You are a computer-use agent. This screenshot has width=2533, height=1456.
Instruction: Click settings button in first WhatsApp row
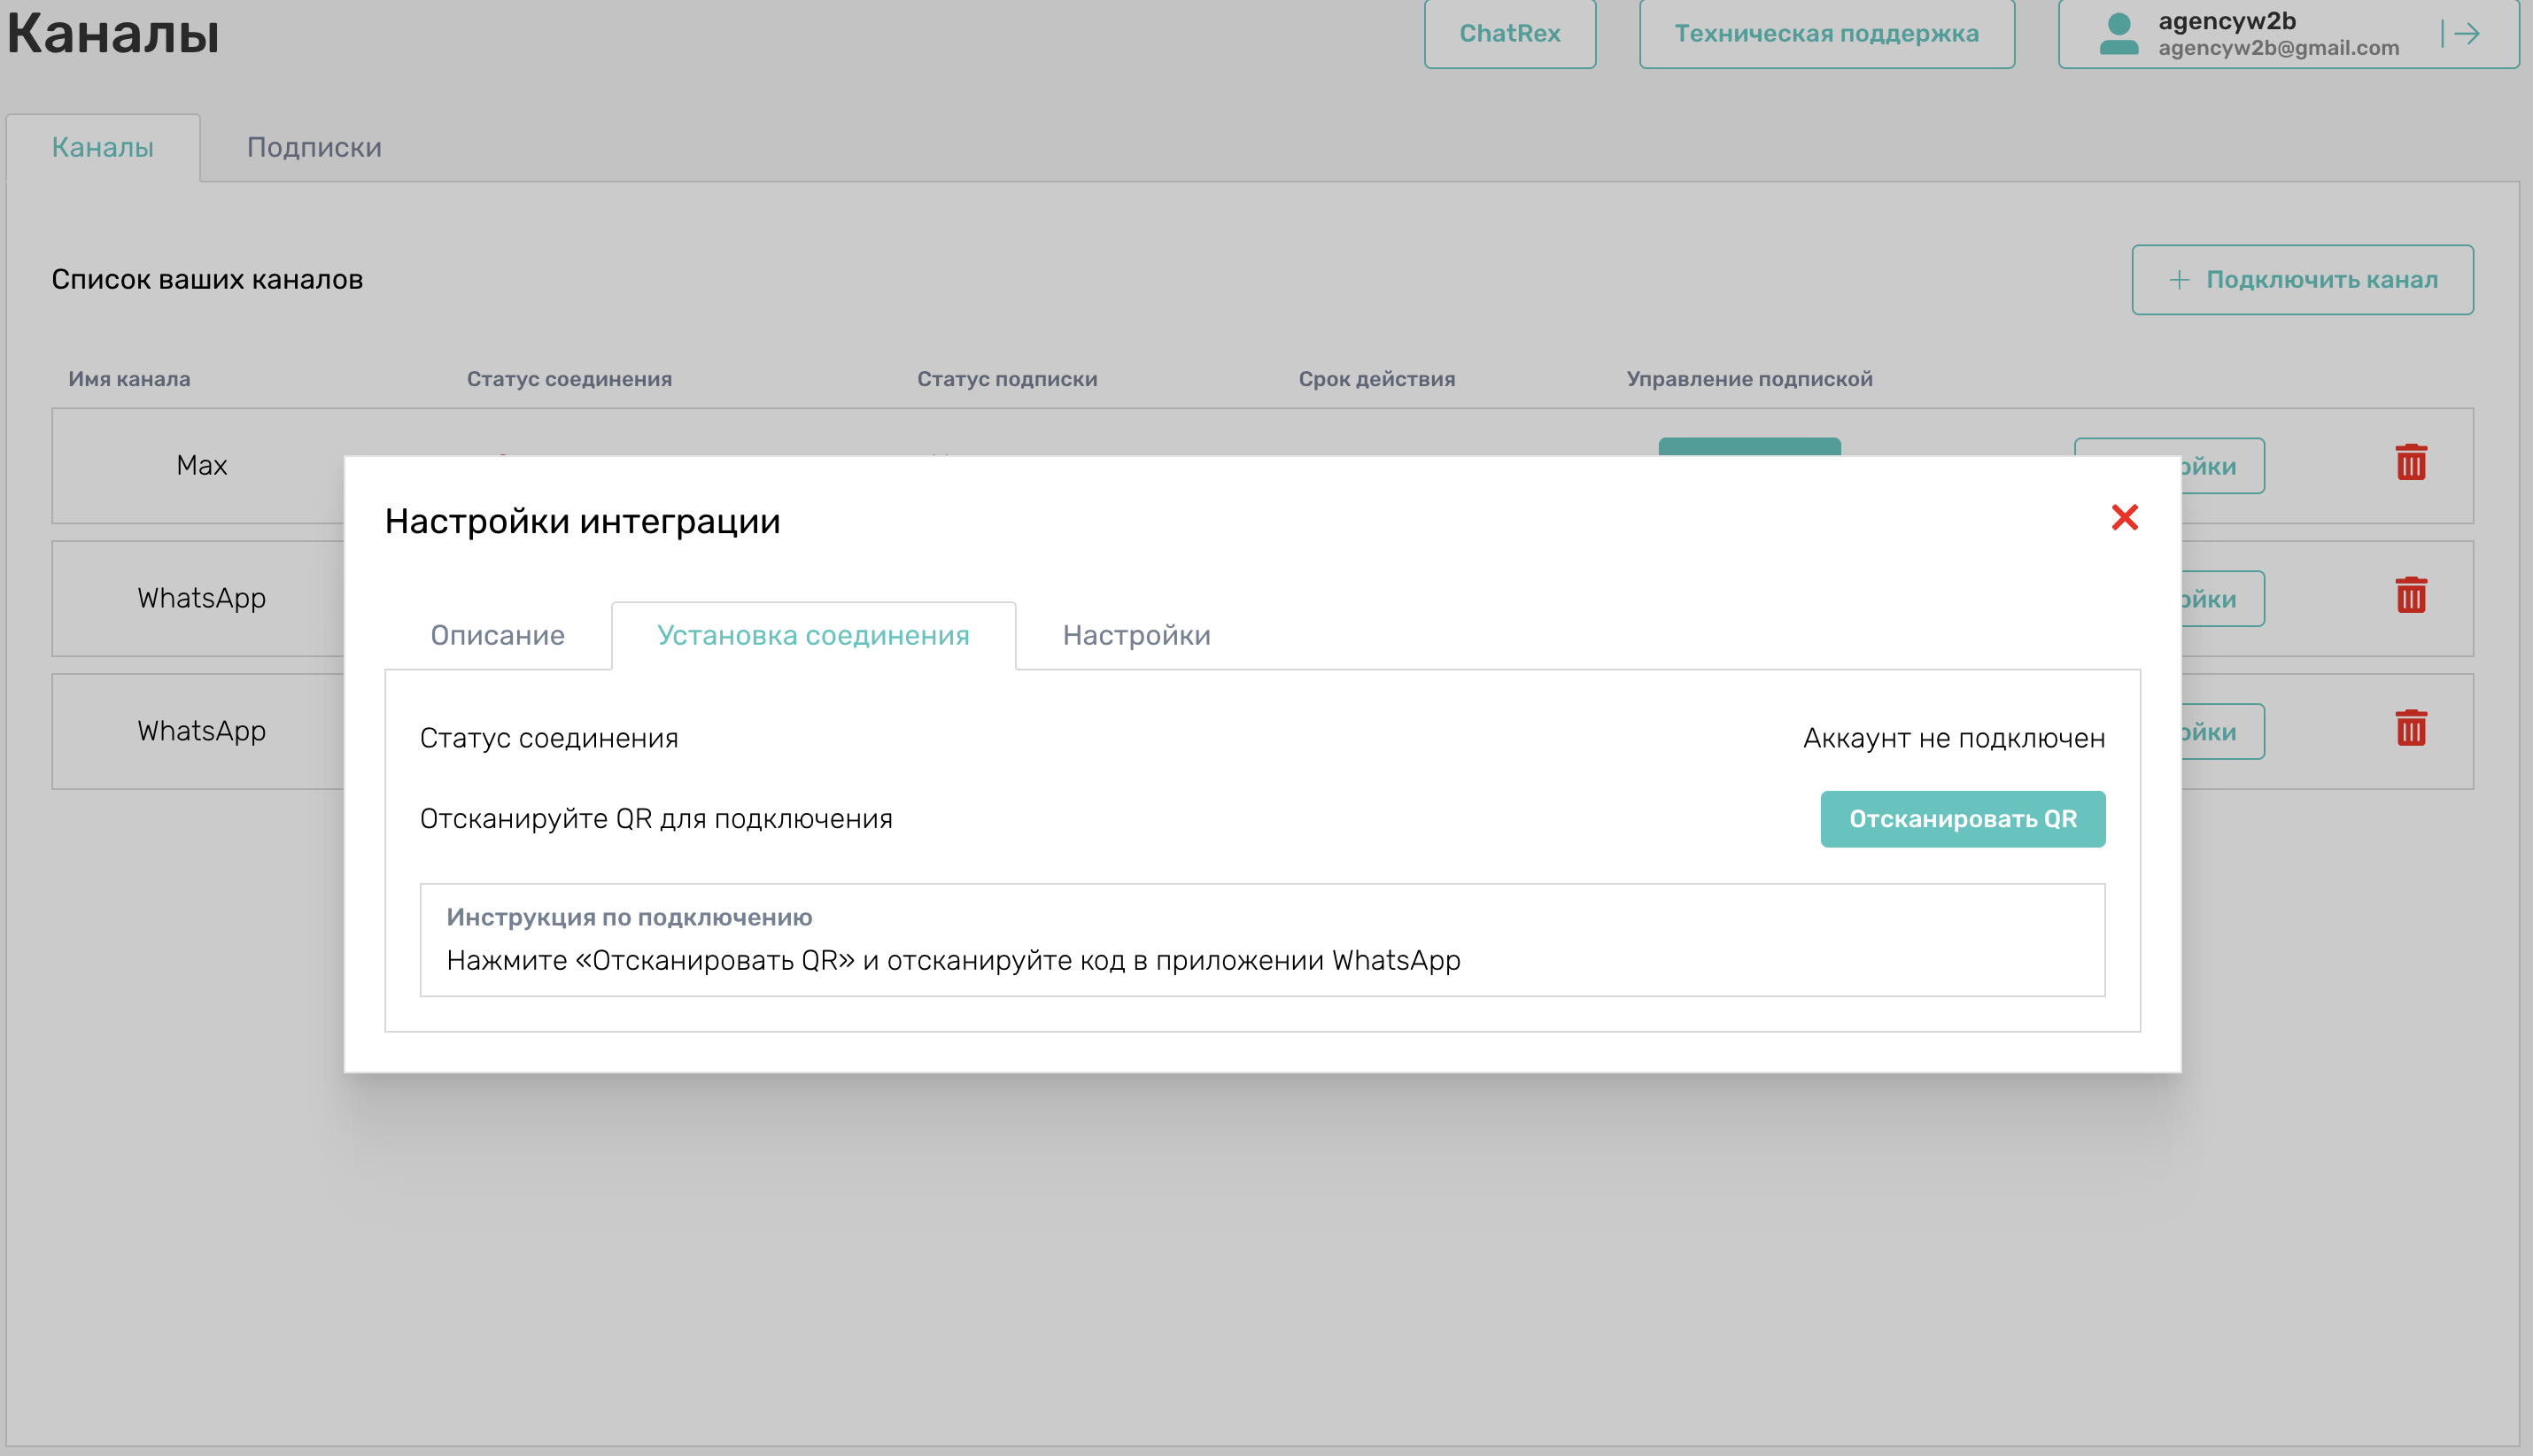(2222, 599)
